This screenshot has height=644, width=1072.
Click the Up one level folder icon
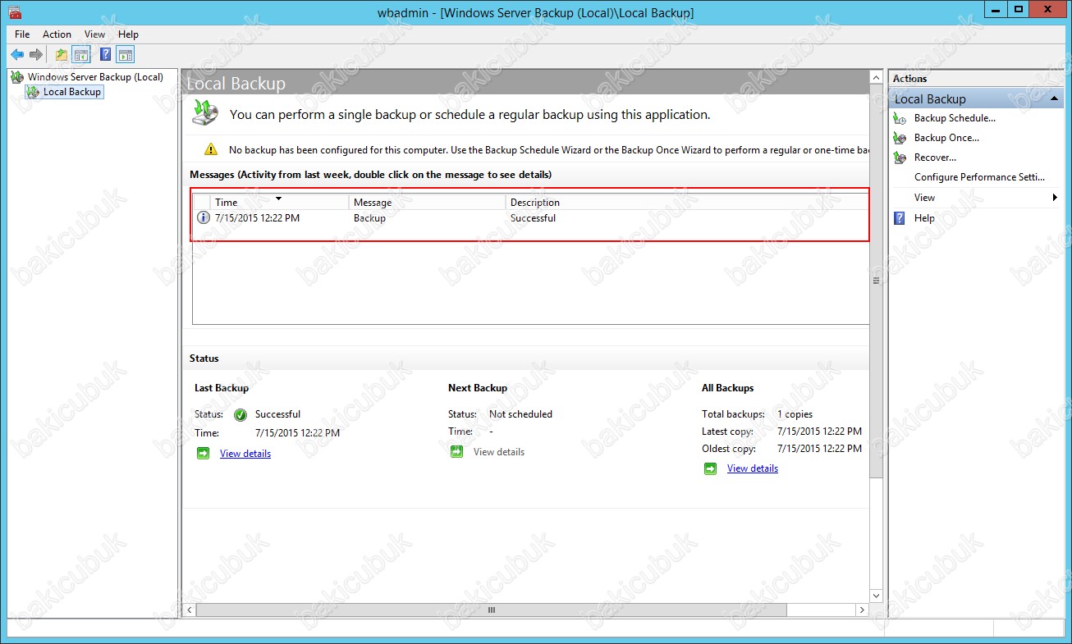click(62, 55)
